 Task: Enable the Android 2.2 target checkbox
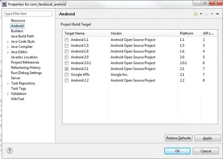point(66,81)
